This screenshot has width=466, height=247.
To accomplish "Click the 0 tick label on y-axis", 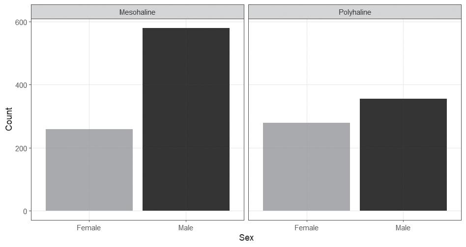I will point(26,211).
